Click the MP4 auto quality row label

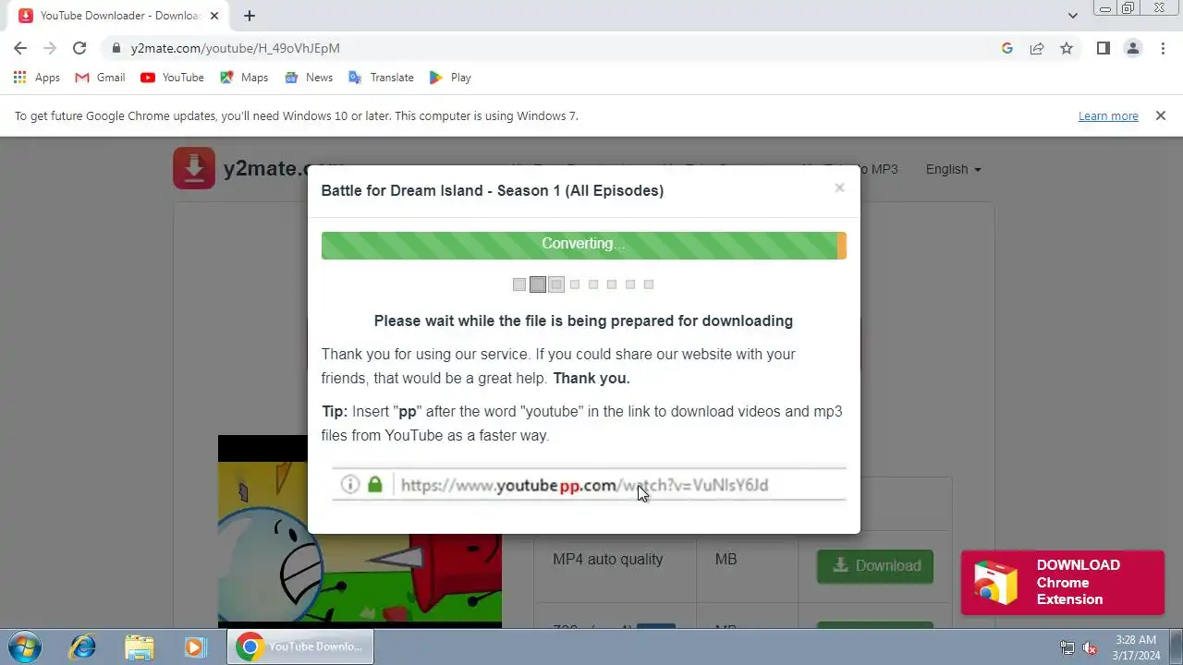(608, 559)
